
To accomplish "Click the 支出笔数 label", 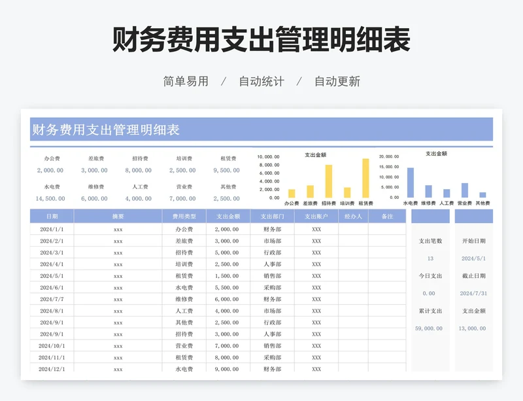I will click(430, 241).
